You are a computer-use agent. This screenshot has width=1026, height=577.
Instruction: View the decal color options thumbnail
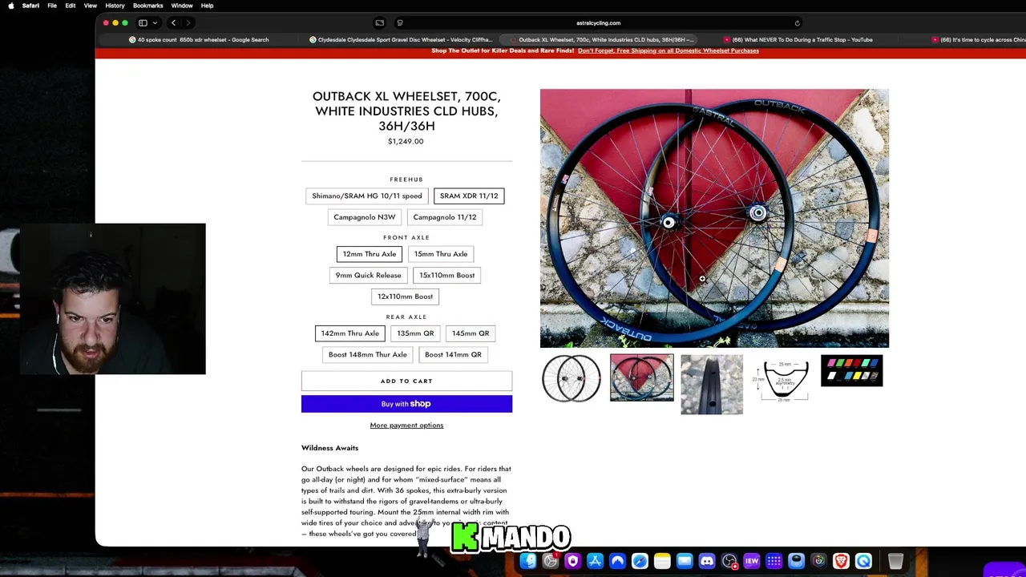tap(852, 371)
